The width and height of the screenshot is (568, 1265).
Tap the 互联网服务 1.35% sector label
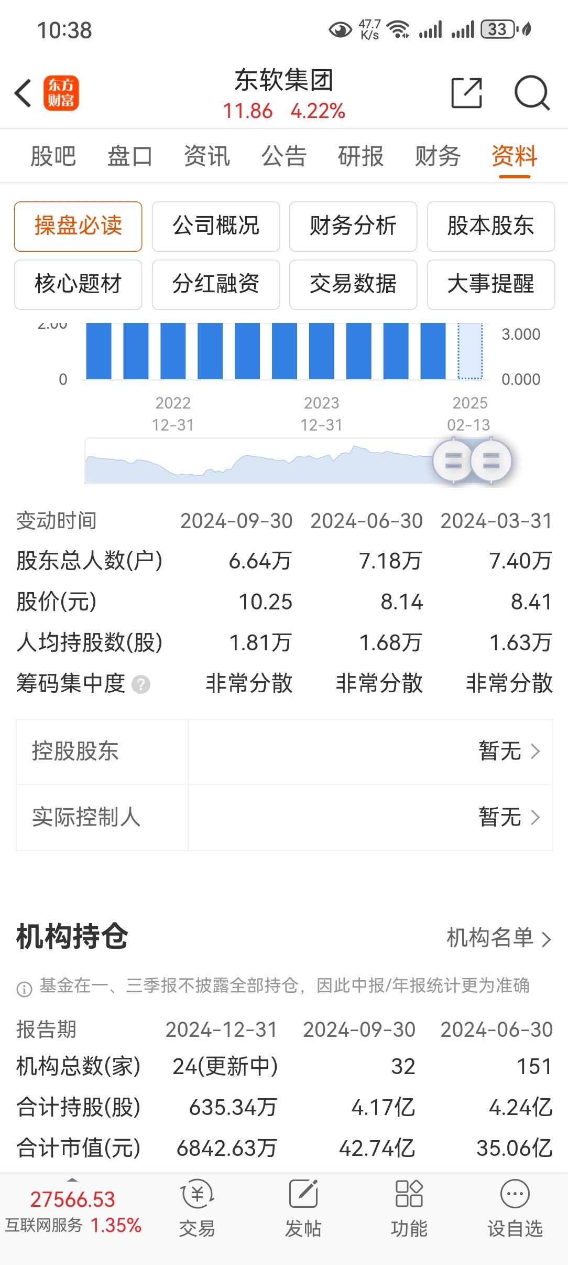point(73,1226)
